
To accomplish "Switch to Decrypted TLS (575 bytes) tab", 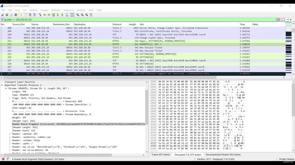I will click(x=188, y=155).
